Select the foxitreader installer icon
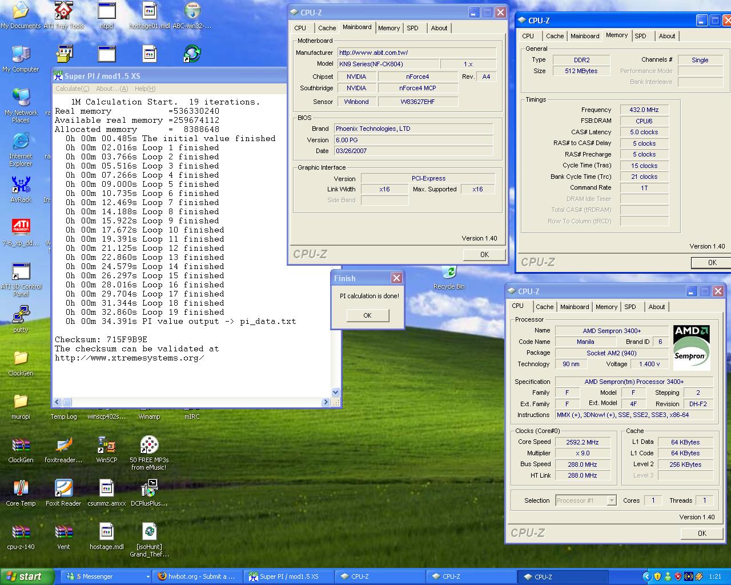The height and width of the screenshot is (585, 731). pyautogui.click(x=63, y=450)
